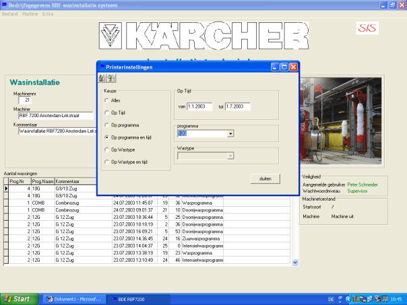Image resolution: width=407 pixels, height=305 pixels.
Task: Click the Prog.Nr column header
Action: click(20, 181)
